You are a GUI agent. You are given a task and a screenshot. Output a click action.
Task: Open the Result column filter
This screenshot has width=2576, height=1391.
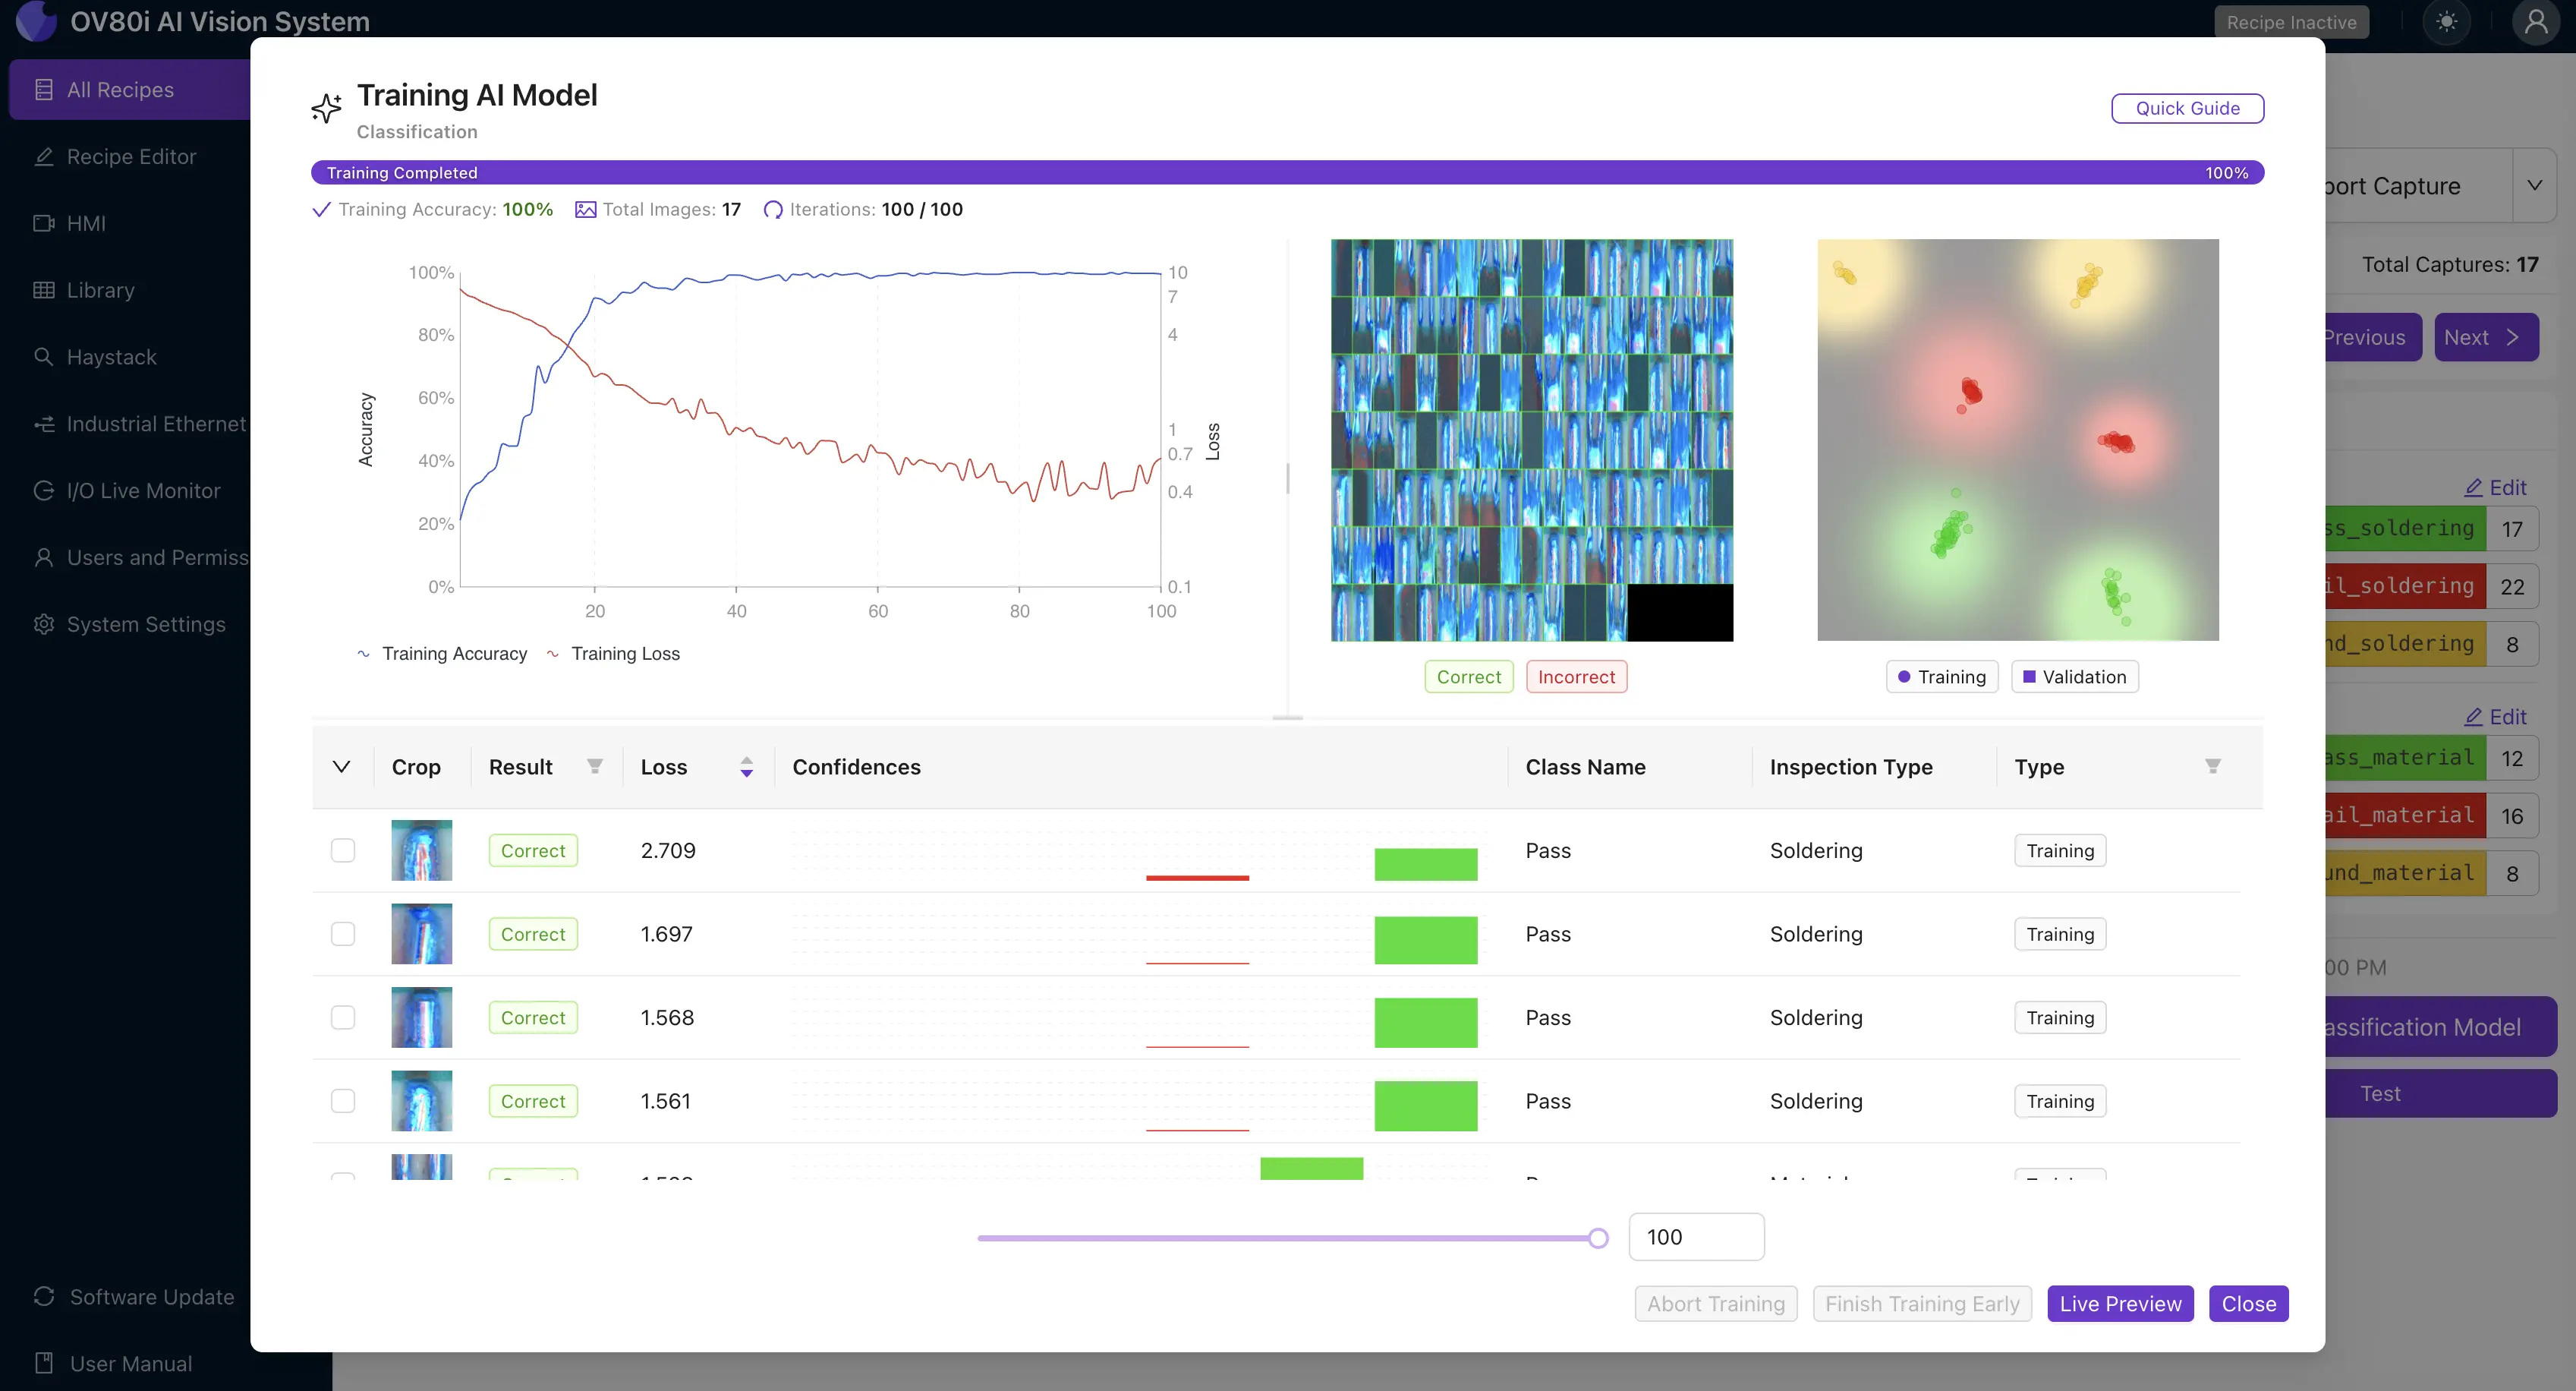click(x=594, y=765)
